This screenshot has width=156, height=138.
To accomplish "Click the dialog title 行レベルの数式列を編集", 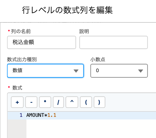I will (67, 10).
